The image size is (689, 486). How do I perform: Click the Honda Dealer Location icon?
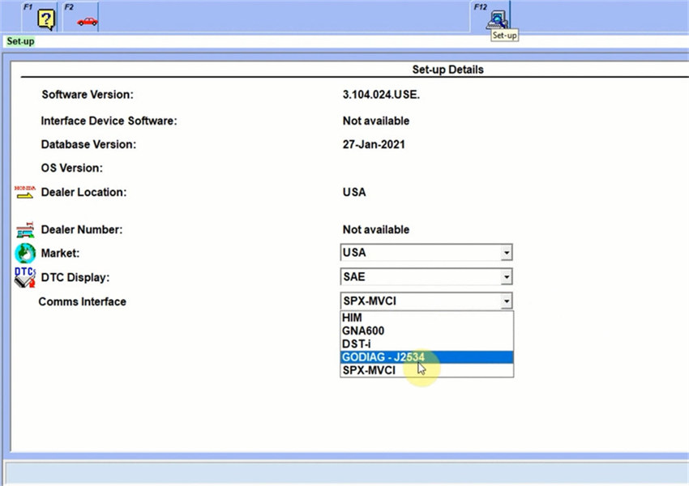25,193
